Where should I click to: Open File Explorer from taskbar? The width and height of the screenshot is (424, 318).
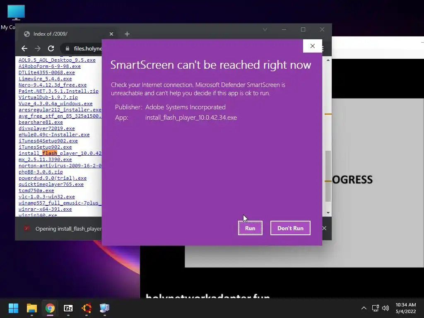click(x=31, y=308)
